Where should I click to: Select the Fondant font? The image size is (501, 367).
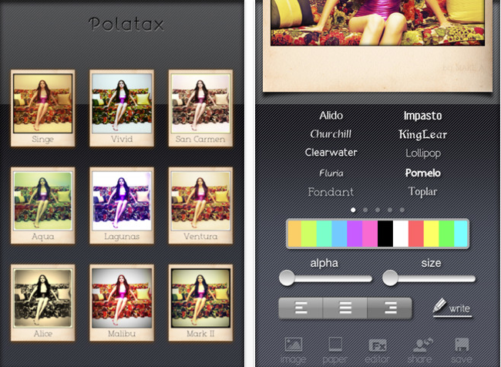(x=331, y=192)
